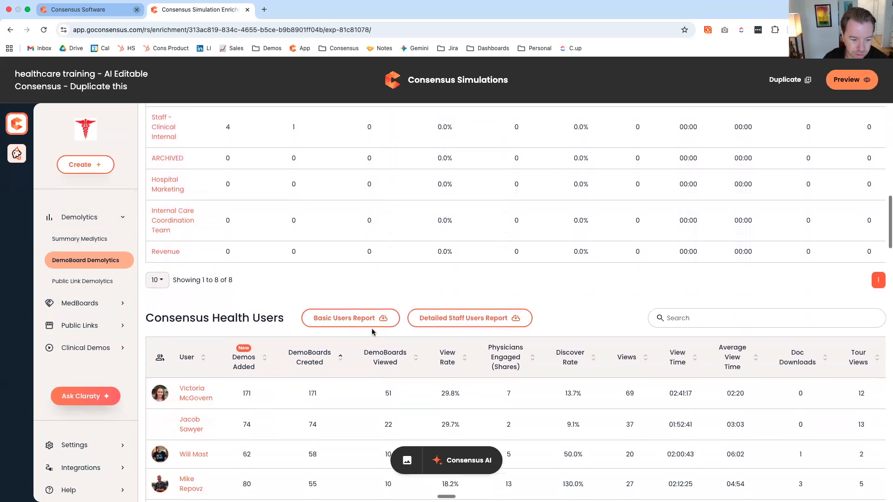Bookmark this page with the star icon

[x=685, y=30]
